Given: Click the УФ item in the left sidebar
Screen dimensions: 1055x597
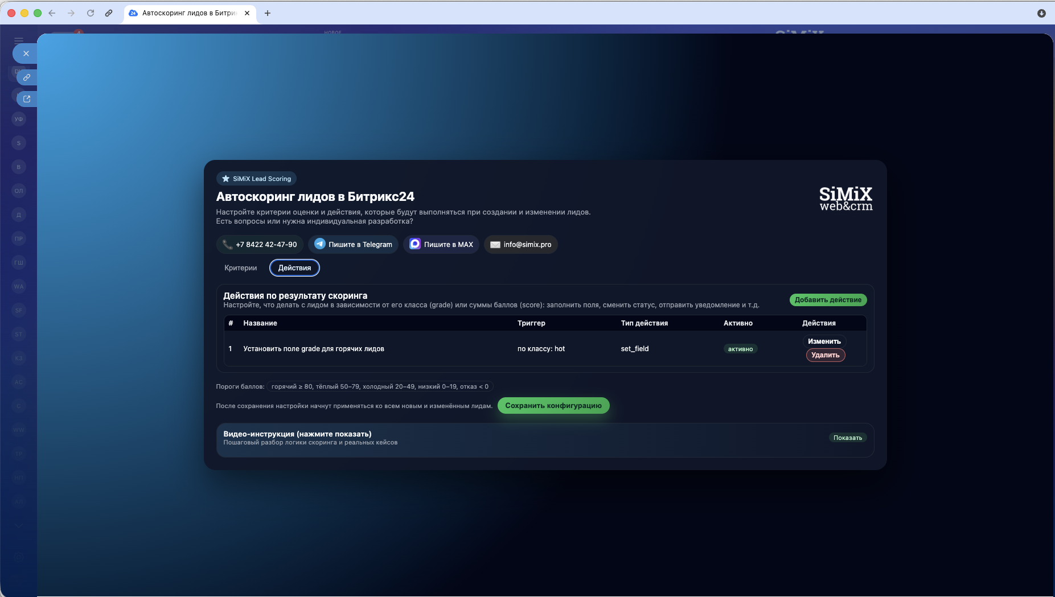Looking at the screenshot, I should [19, 119].
